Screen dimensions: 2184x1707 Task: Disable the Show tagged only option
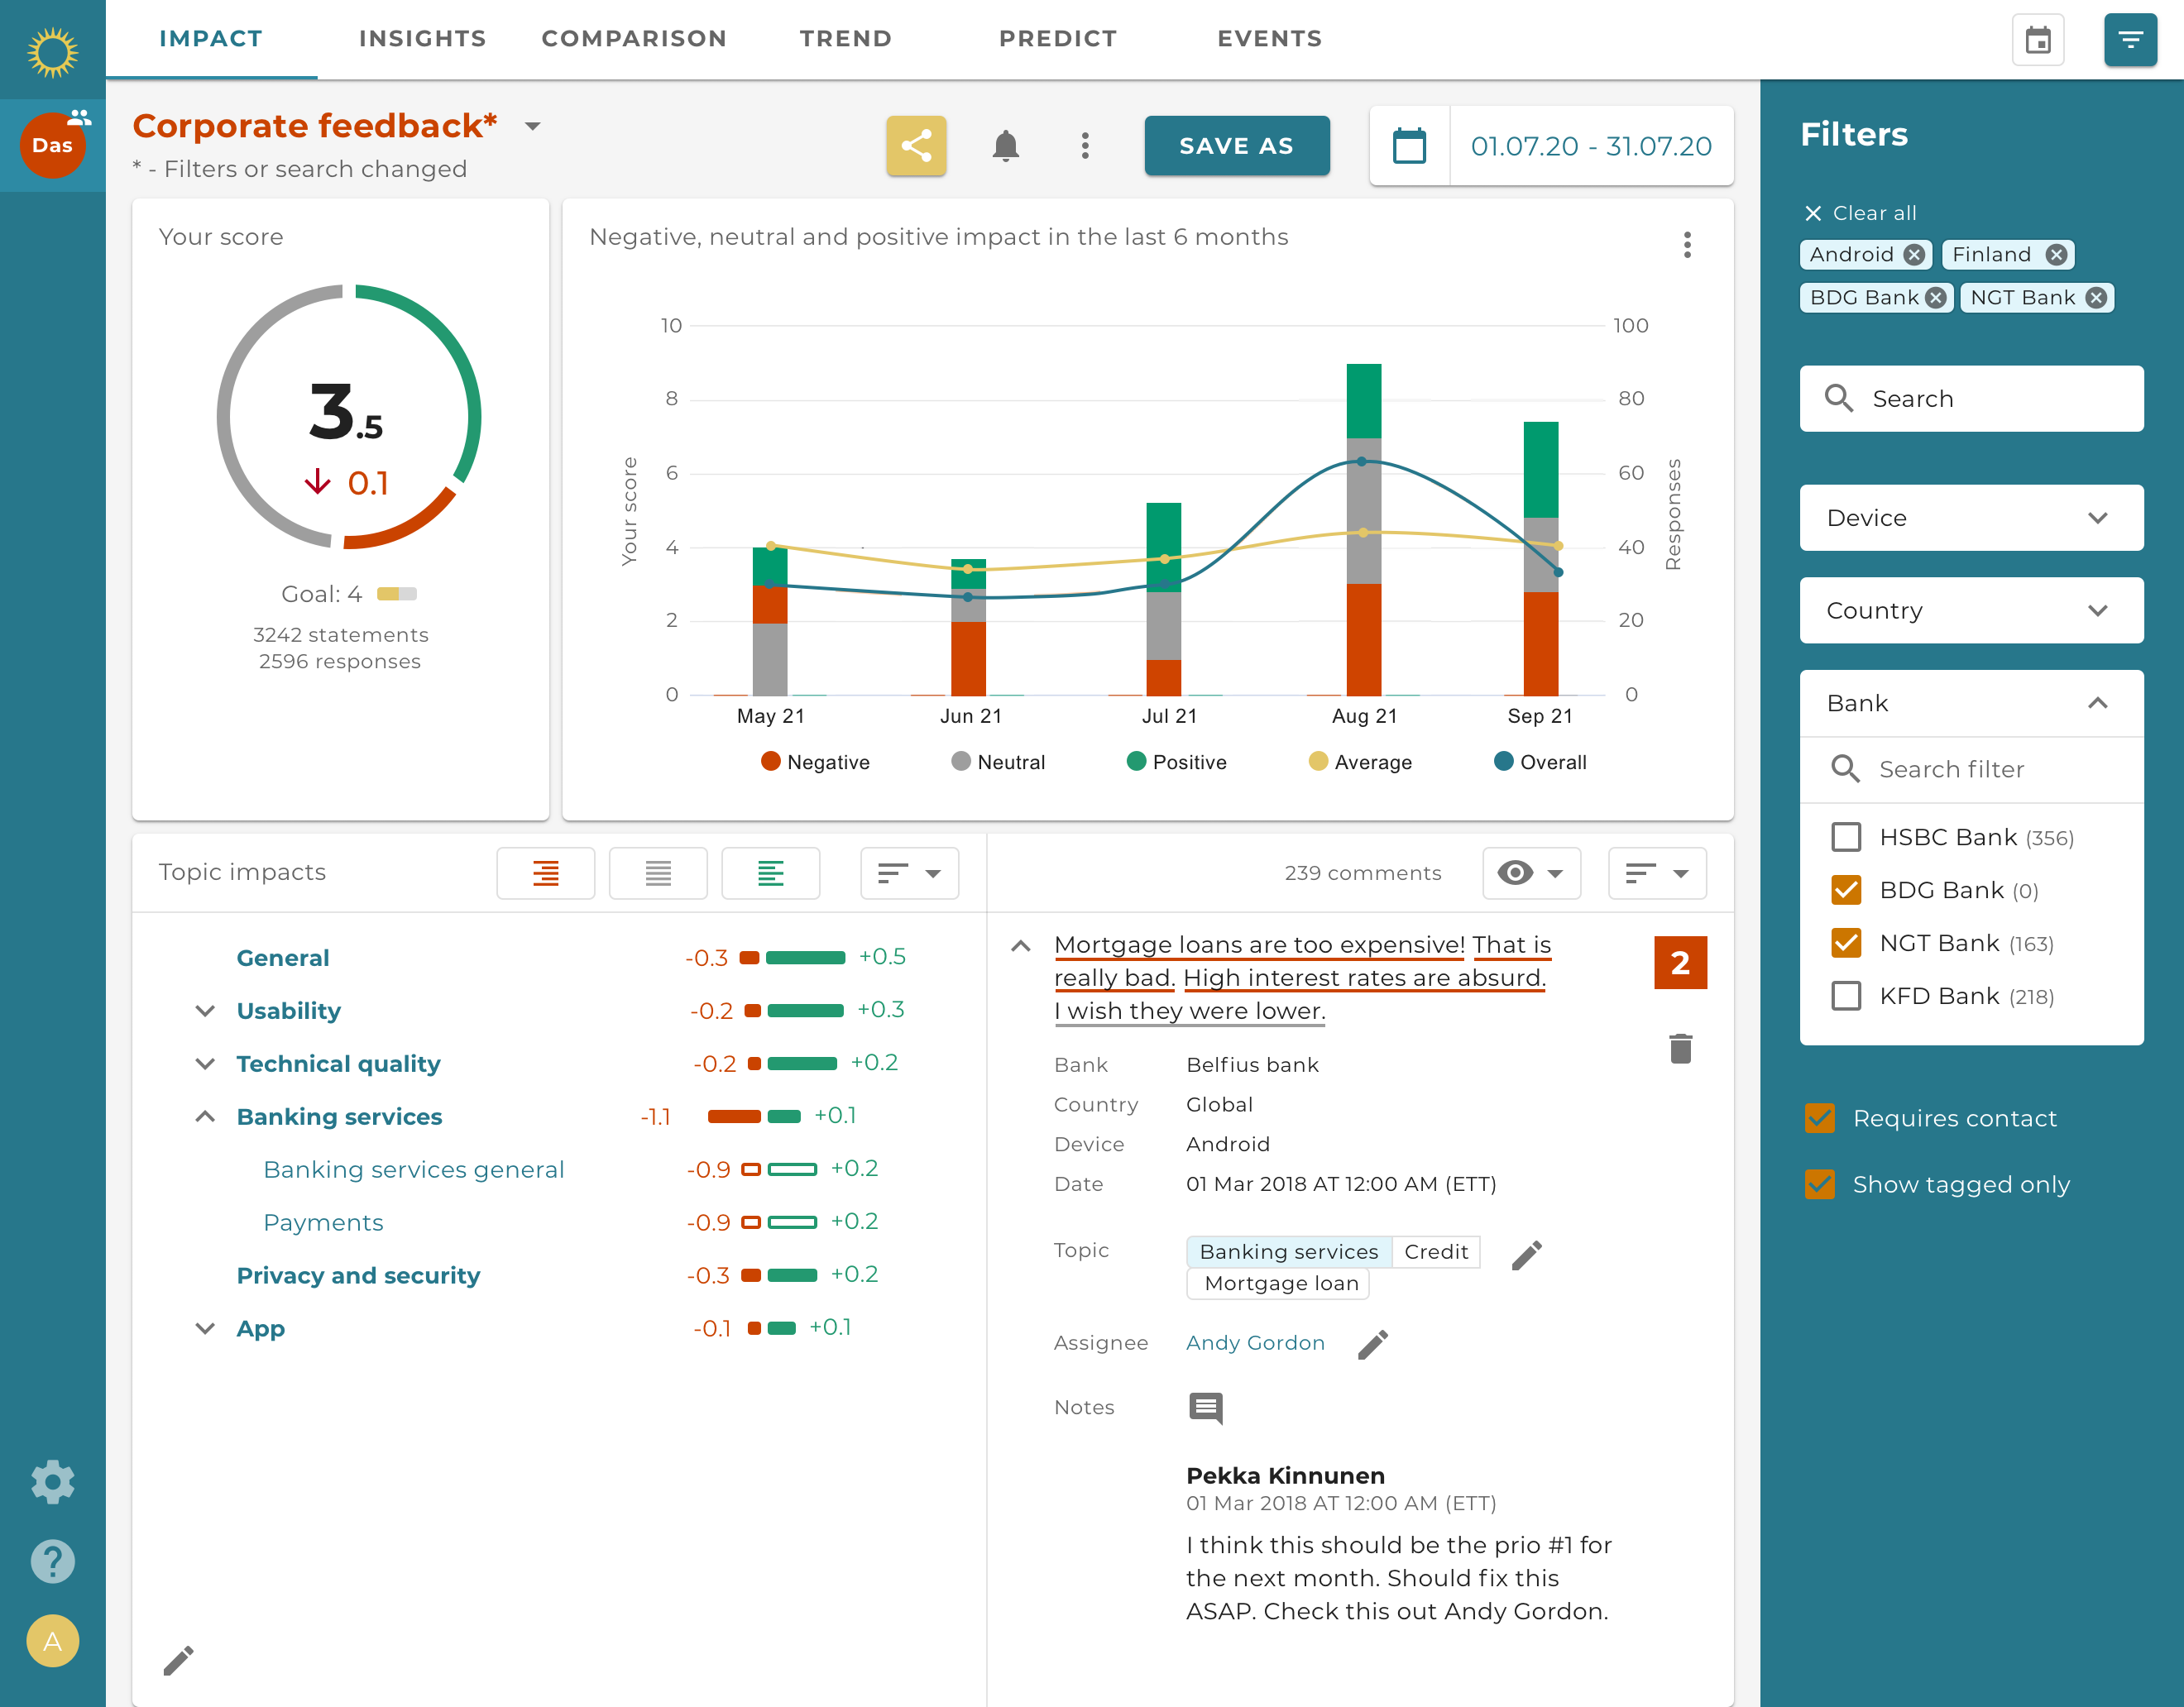pyautogui.click(x=1820, y=1184)
